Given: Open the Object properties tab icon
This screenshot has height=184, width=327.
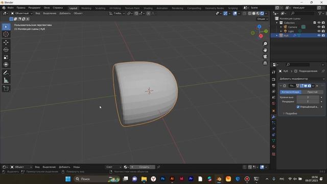Looking at the screenshot, I should click(273, 111).
